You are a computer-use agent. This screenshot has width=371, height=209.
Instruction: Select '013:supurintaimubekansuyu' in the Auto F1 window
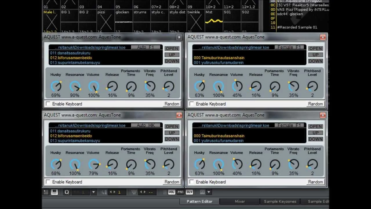click(75, 63)
